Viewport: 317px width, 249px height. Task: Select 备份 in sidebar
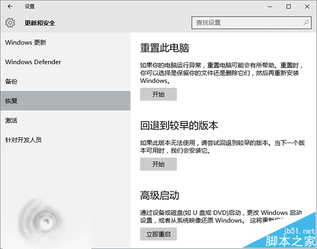coord(66,81)
